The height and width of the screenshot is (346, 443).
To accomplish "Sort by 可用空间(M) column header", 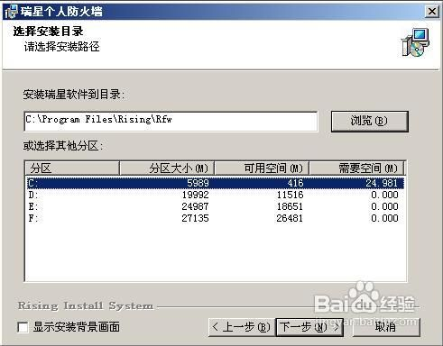I will point(262,168).
